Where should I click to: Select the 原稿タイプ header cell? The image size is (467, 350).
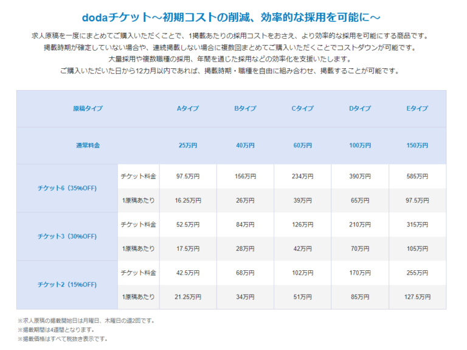click(x=88, y=109)
